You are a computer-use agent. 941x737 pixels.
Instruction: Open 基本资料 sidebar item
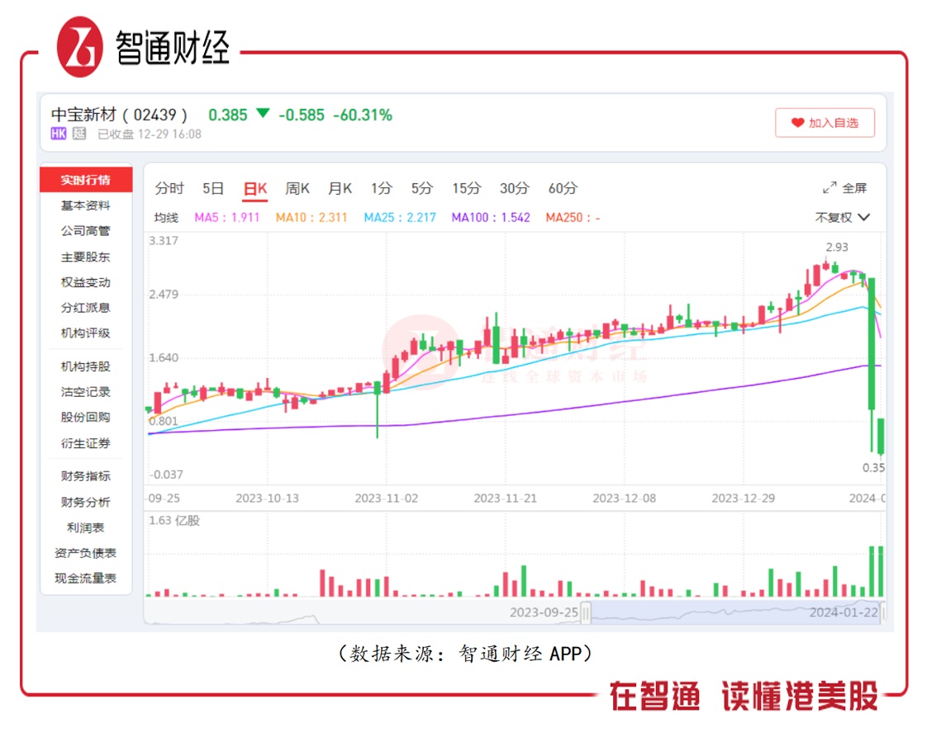86,206
